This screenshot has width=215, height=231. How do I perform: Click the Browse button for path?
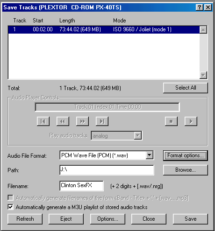coord(186,170)
